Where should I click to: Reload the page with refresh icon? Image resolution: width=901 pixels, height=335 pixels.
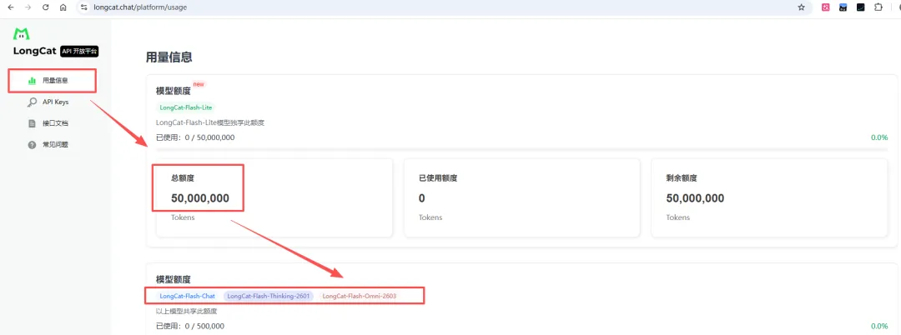coord(45,7)
